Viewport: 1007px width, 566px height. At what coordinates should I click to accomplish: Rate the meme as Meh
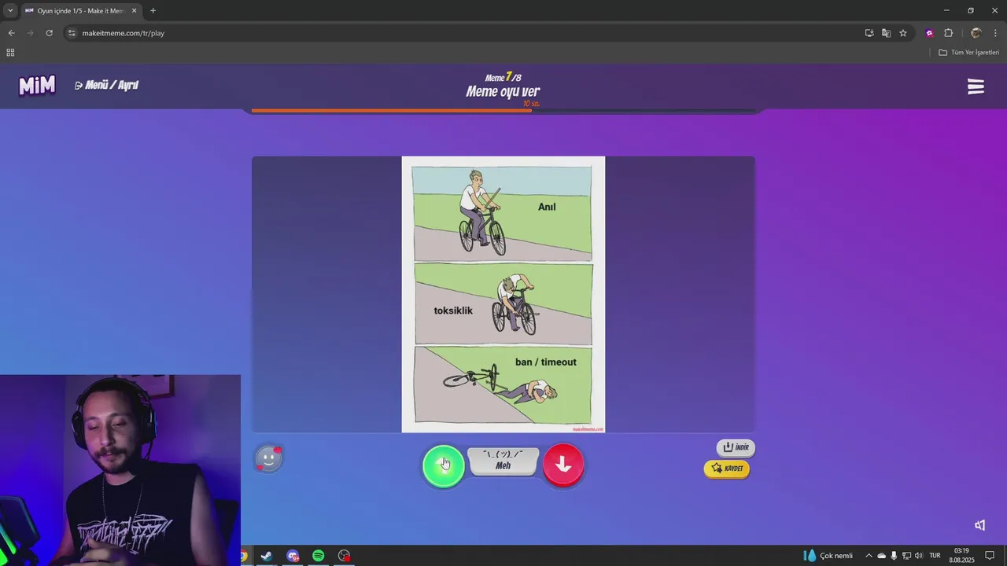point(503,462)
